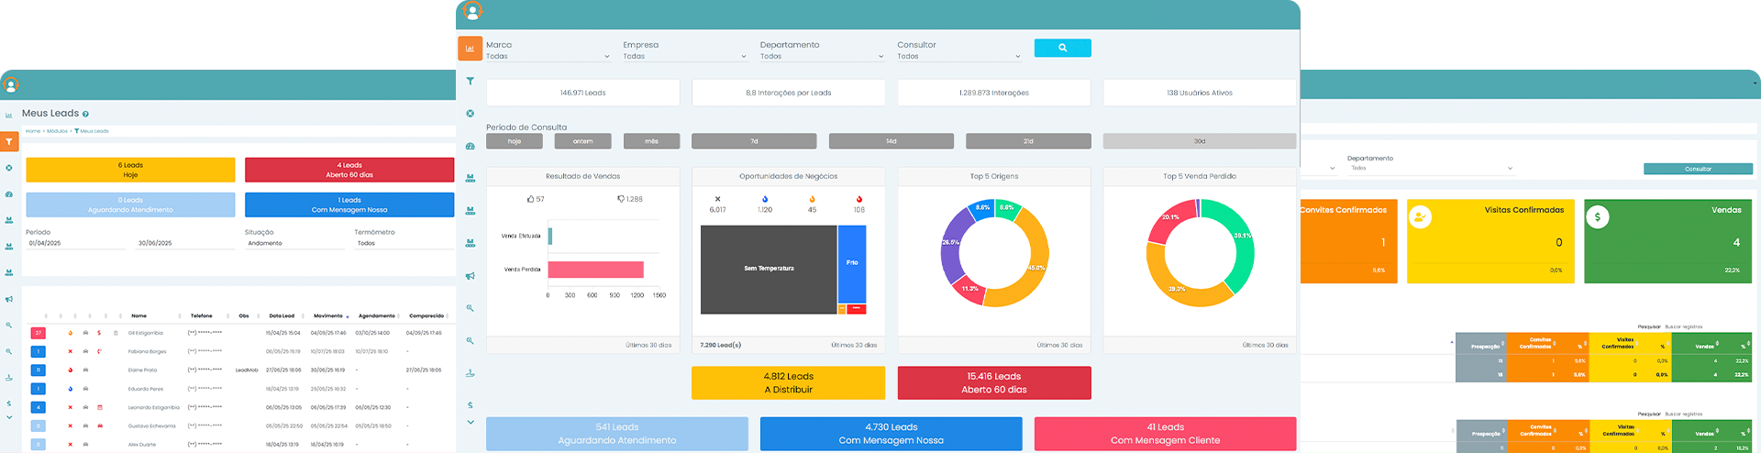
Task: Click '4 Leads Aberto 60 dias' red button
Action: (x=349, y=170)
